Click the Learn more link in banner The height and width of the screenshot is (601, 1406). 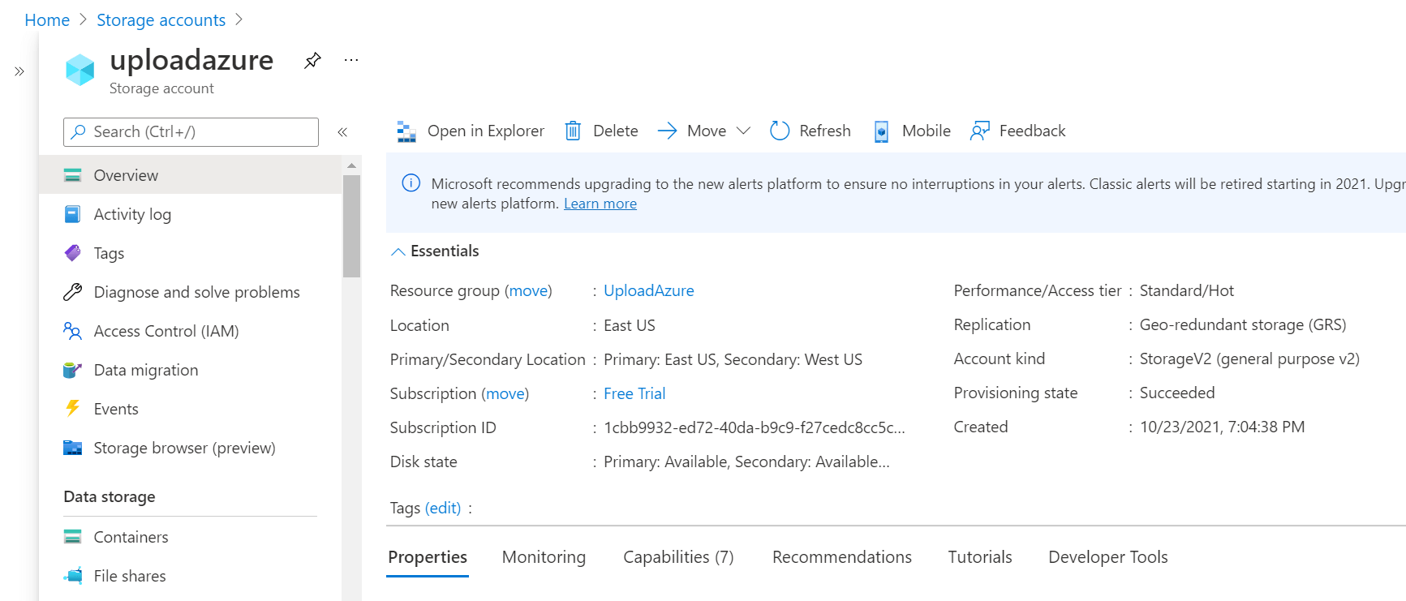pyautogui.click(x=600, y=204)
